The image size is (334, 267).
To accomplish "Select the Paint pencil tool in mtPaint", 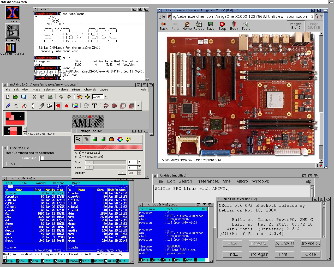I will click(x=8, y=106).
